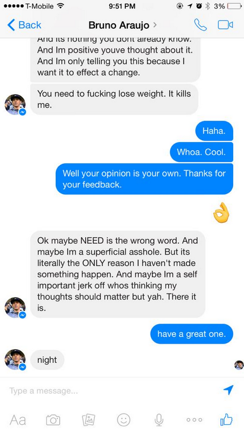This screenshot has width=244, height=429.
Task: Tap avatar beside 'night' message
Action: (x=15, y=359)
